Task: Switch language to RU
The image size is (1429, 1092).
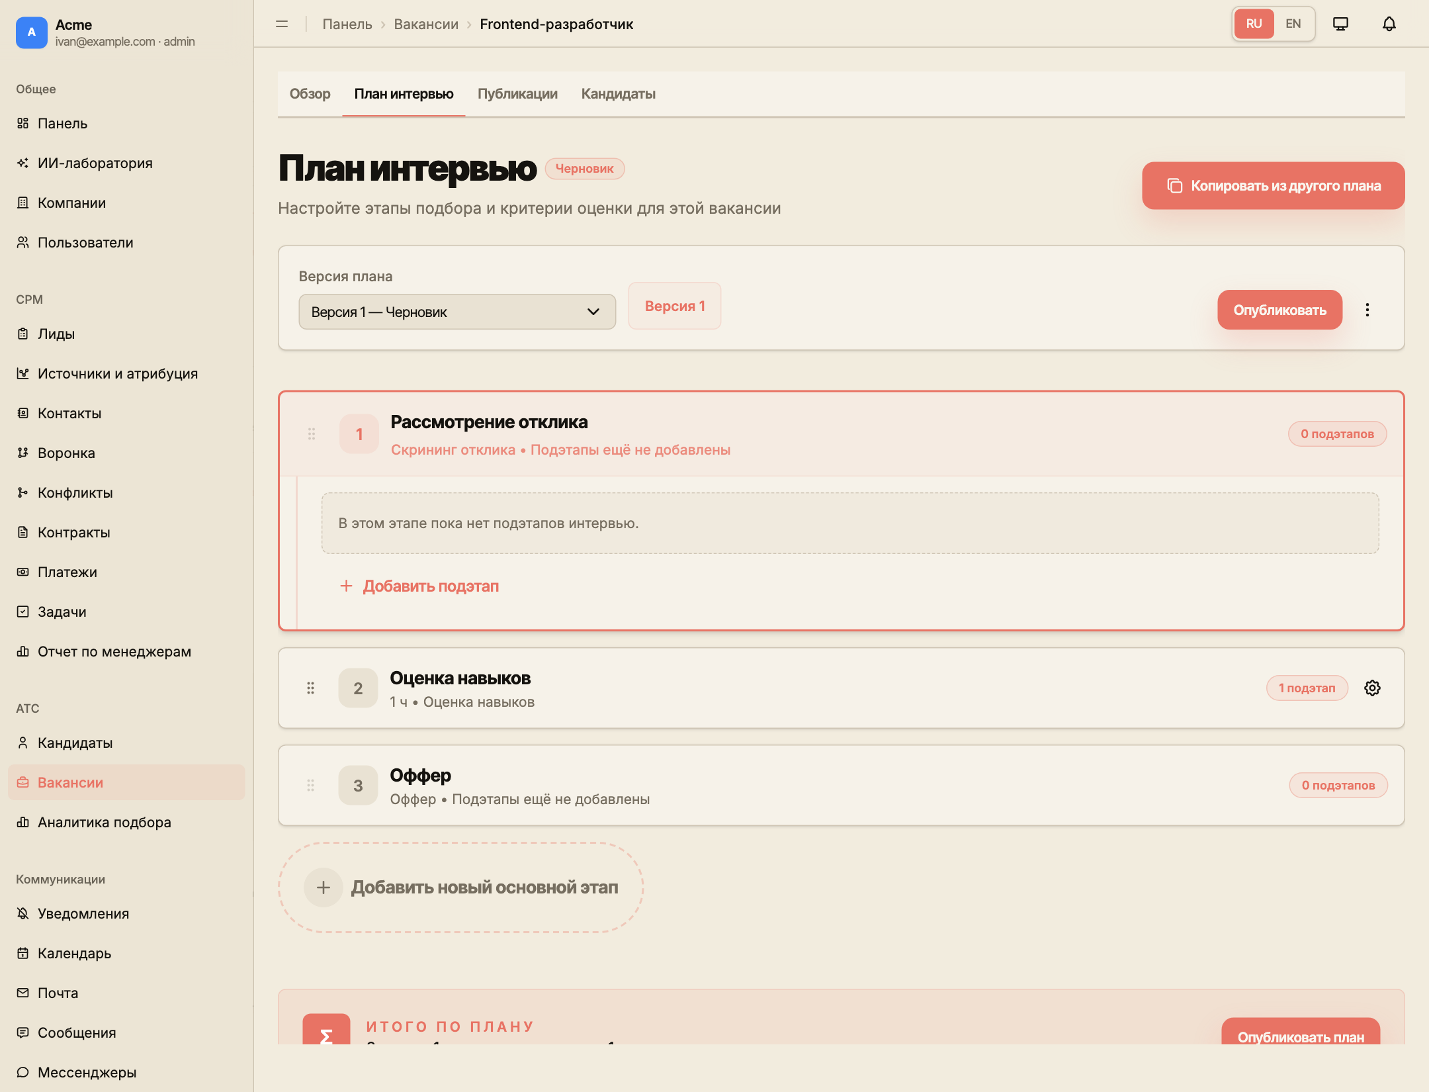Action: click(x=1254, y=24)
